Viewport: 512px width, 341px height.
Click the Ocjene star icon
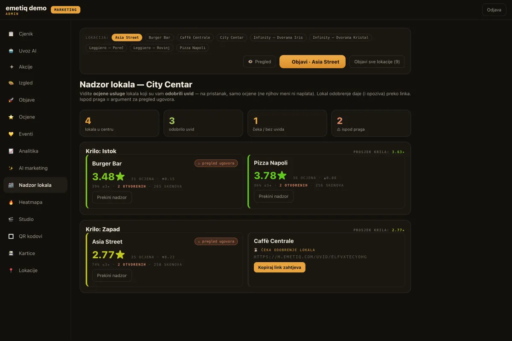point(11,117)
